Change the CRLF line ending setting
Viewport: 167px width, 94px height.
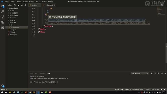pyautogui.click(x=152, y=89)
